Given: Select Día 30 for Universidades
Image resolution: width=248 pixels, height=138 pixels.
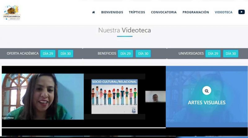Looking at the screenshot, I should click(x=231, y=54).
